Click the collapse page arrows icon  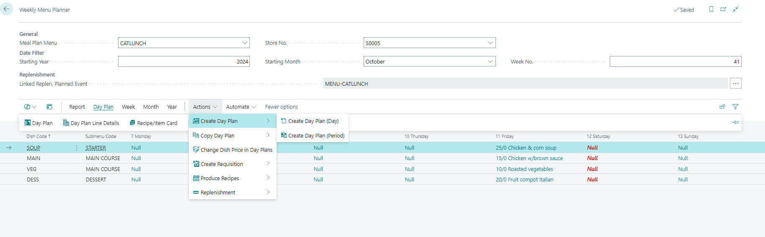[735, 9]
